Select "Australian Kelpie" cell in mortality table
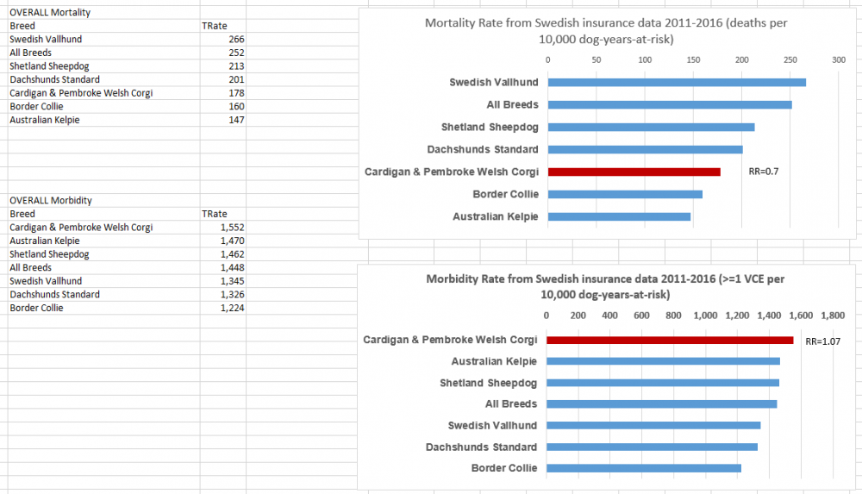 click(x=45, y=120)
